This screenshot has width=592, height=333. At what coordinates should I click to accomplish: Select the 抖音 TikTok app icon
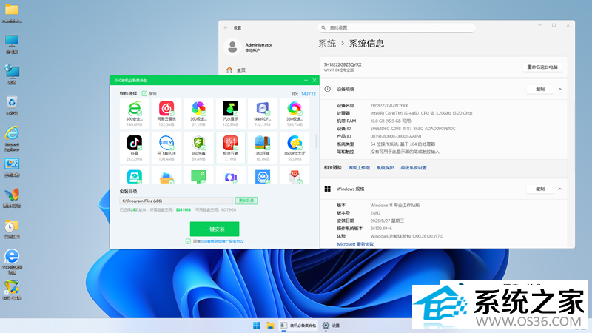[x=135, y=143]
